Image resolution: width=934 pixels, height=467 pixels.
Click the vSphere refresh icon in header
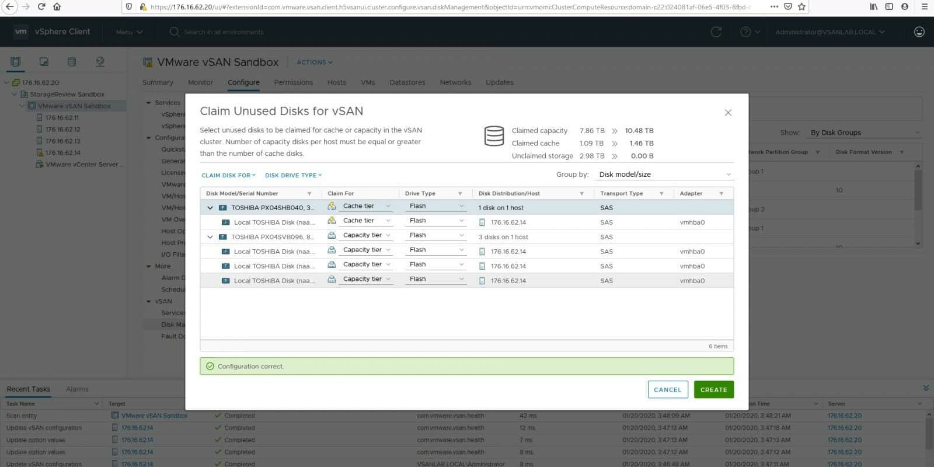(716, 32)
